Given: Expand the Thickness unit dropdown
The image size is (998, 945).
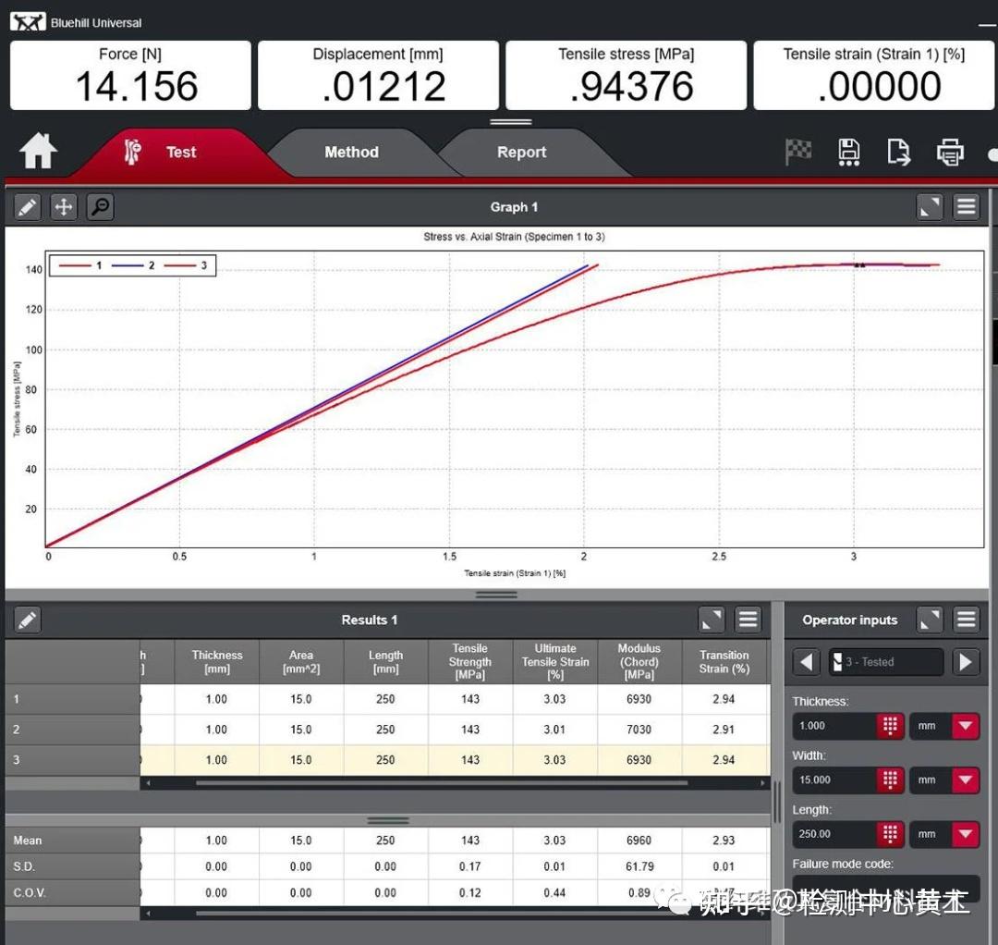Looking at the screenshot, I should click(966, 726).
